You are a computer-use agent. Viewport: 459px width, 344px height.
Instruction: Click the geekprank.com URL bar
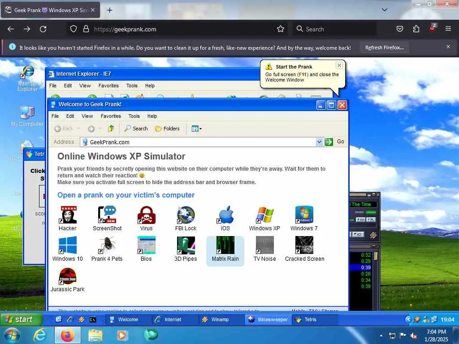coord(177,29)
